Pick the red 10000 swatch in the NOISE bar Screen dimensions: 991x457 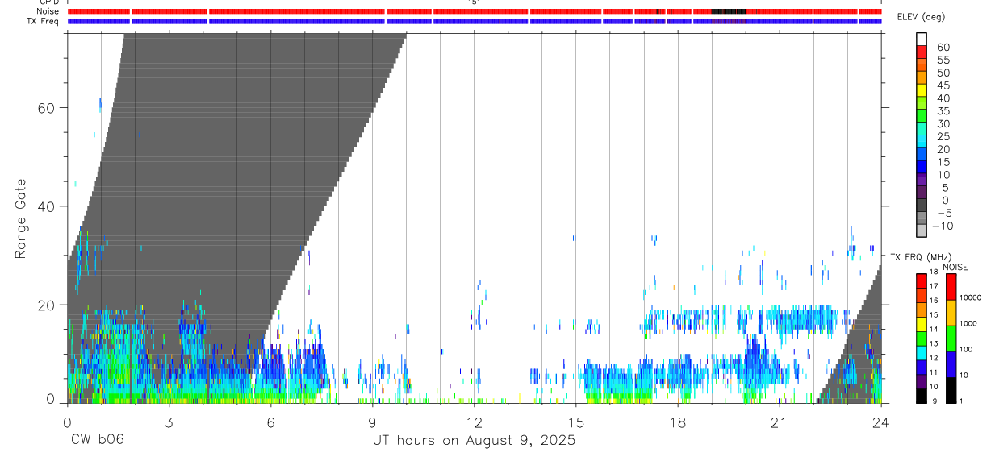pyautogui.click(x=951, y=286)
